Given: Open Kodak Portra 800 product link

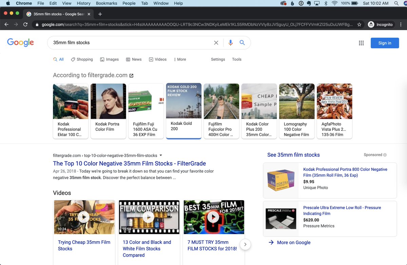Looking at the screenshot, I should click(x=345, y=172).
